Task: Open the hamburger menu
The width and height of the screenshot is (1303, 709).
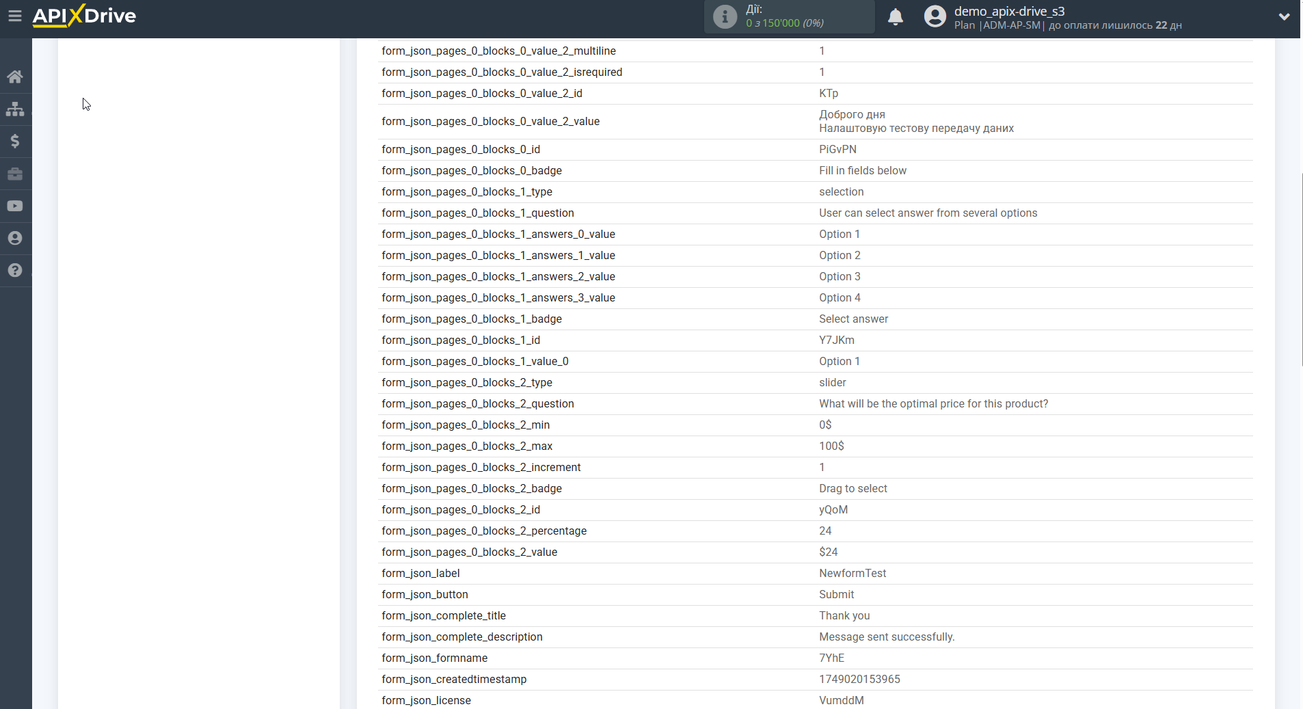Action: (x=14, y=16)
